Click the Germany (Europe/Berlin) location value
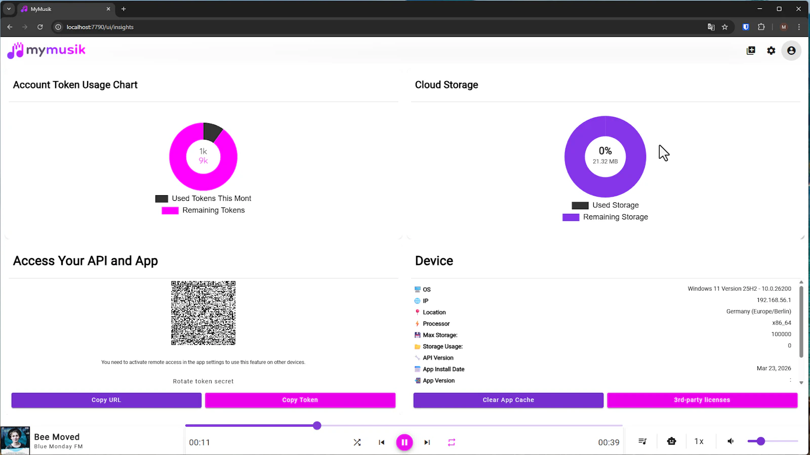810x455 pixels. (x=758, y=311)
